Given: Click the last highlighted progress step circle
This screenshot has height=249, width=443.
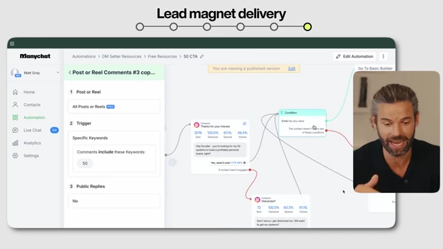Looking at the screenshot, I should (307, 27).
